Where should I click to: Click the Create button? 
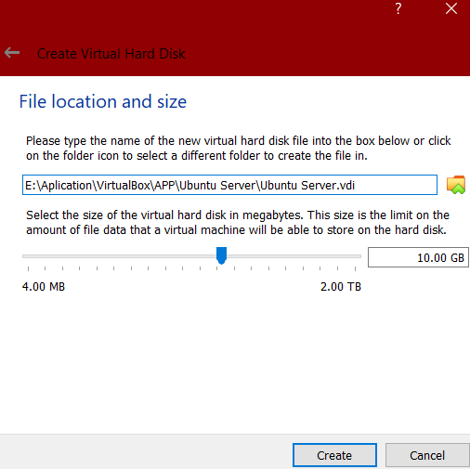pyautogui.click(x=334, y=455)
